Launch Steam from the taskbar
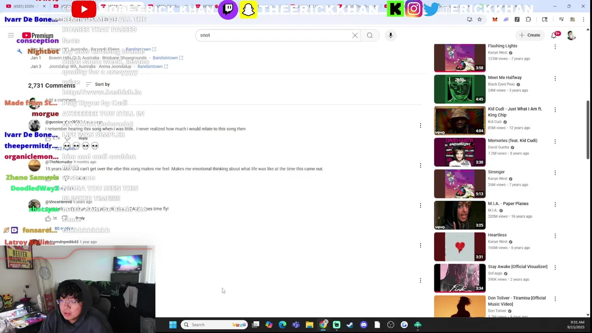Image resolution: width=592 pixels, height=333 pixels. (x=350, y=325)
